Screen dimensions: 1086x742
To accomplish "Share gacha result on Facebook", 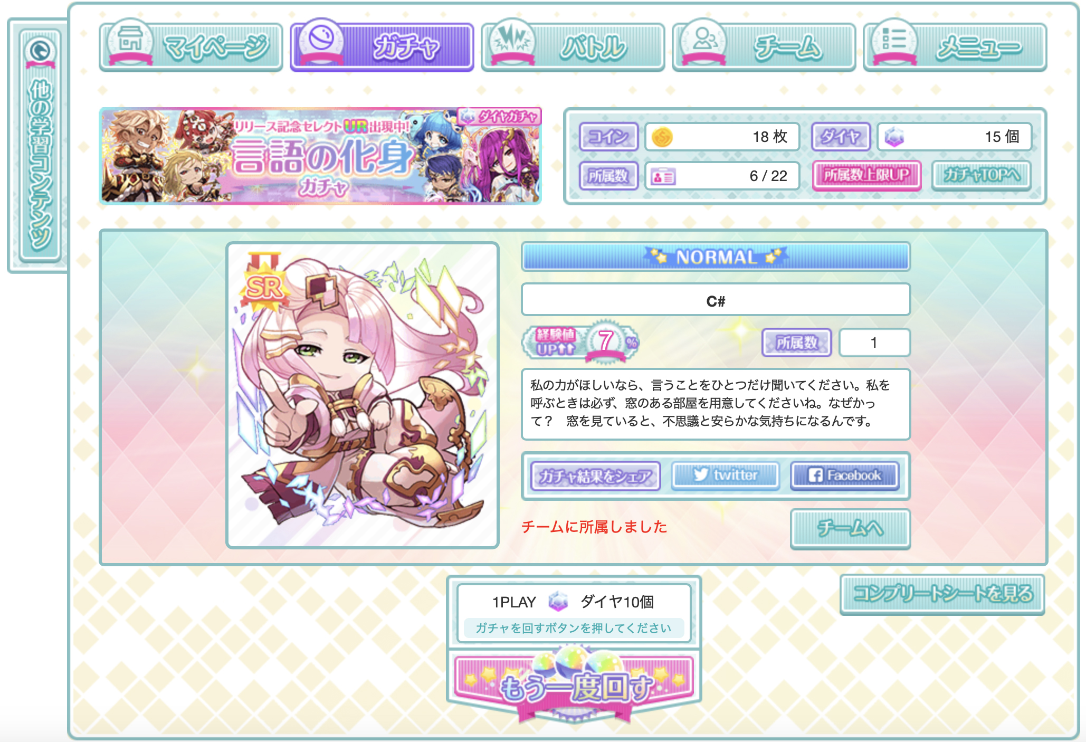I will [845, 475].
